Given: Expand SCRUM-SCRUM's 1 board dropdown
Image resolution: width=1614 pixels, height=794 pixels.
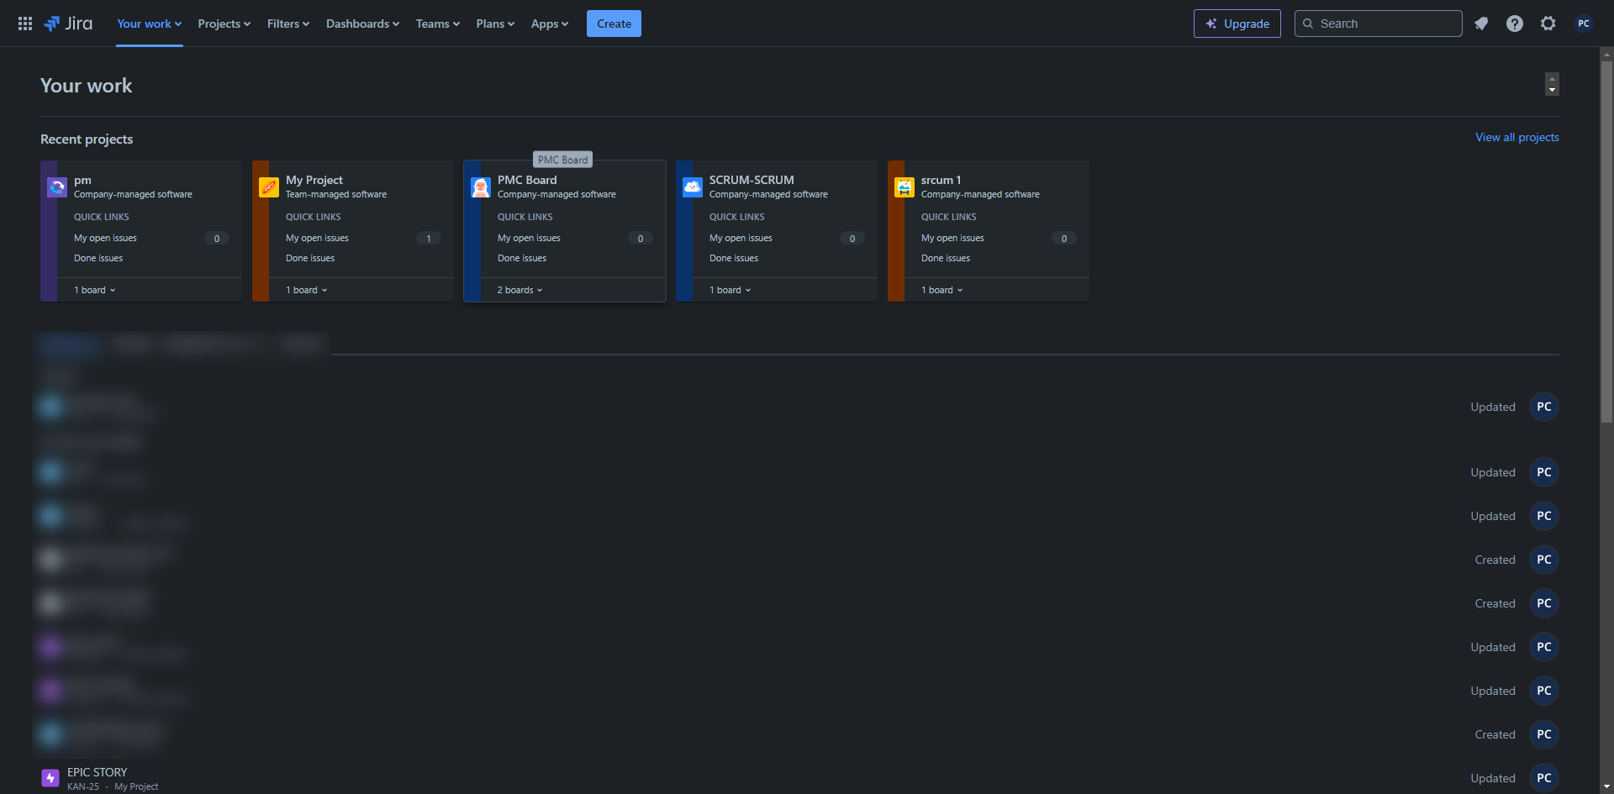Looking at the screenshot, I should pyautogui.click(x=731, y=290).
